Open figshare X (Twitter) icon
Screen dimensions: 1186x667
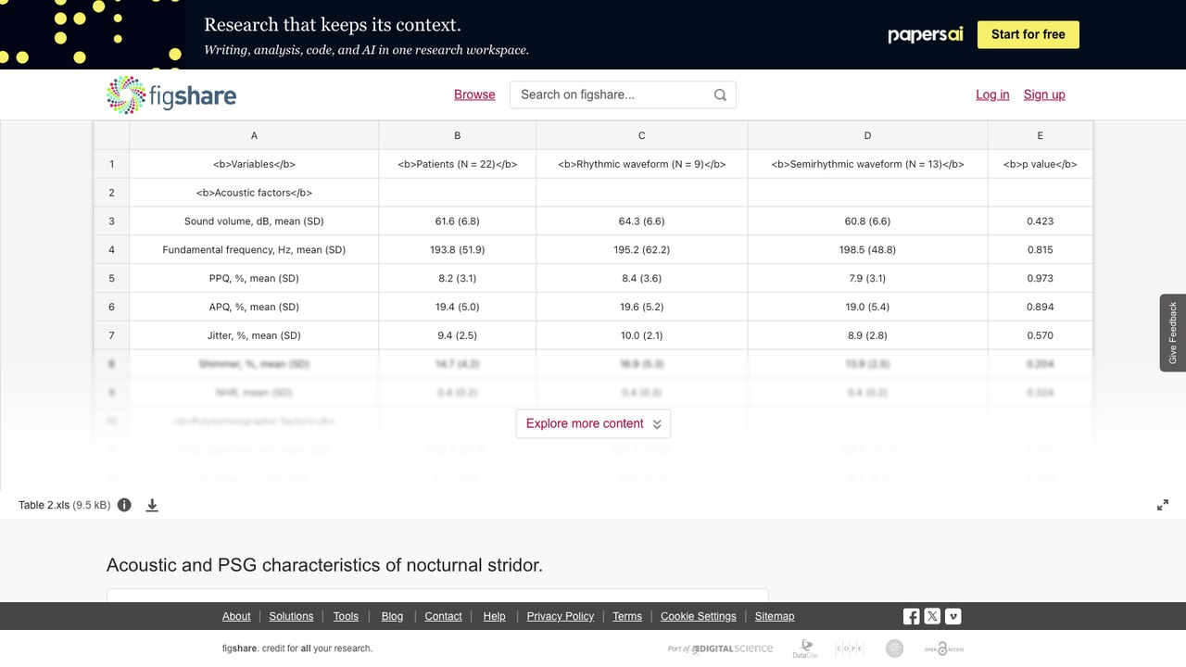(x=932, y=616)
